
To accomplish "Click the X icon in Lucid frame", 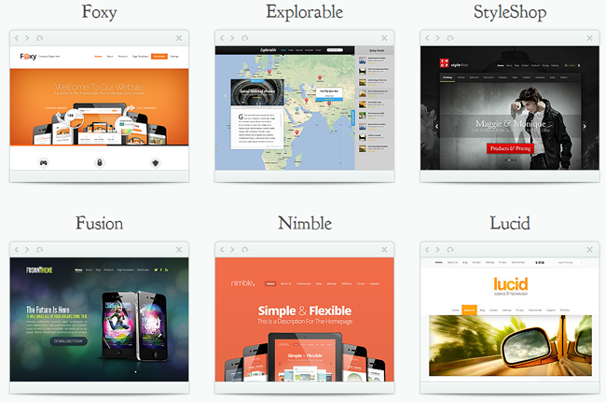I will (x=589, y=250).
